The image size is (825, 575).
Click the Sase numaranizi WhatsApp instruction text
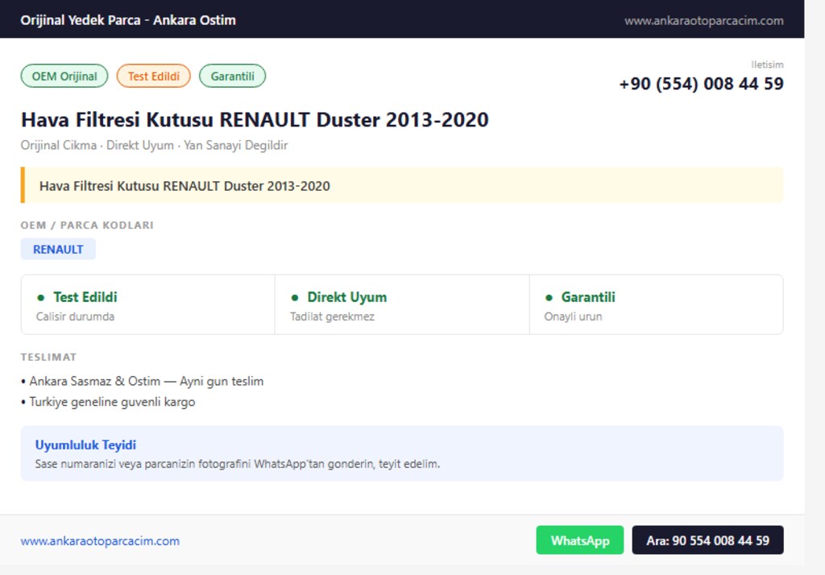(x=238, y=464)
